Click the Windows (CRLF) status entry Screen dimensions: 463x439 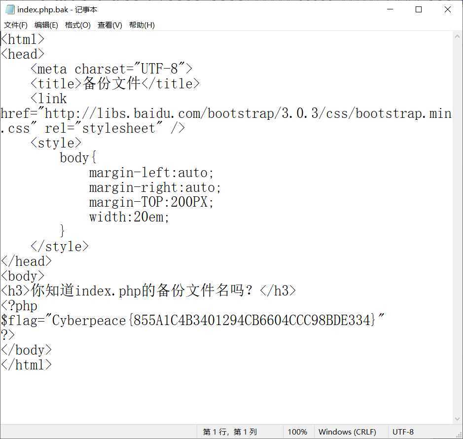click(347, 432)
